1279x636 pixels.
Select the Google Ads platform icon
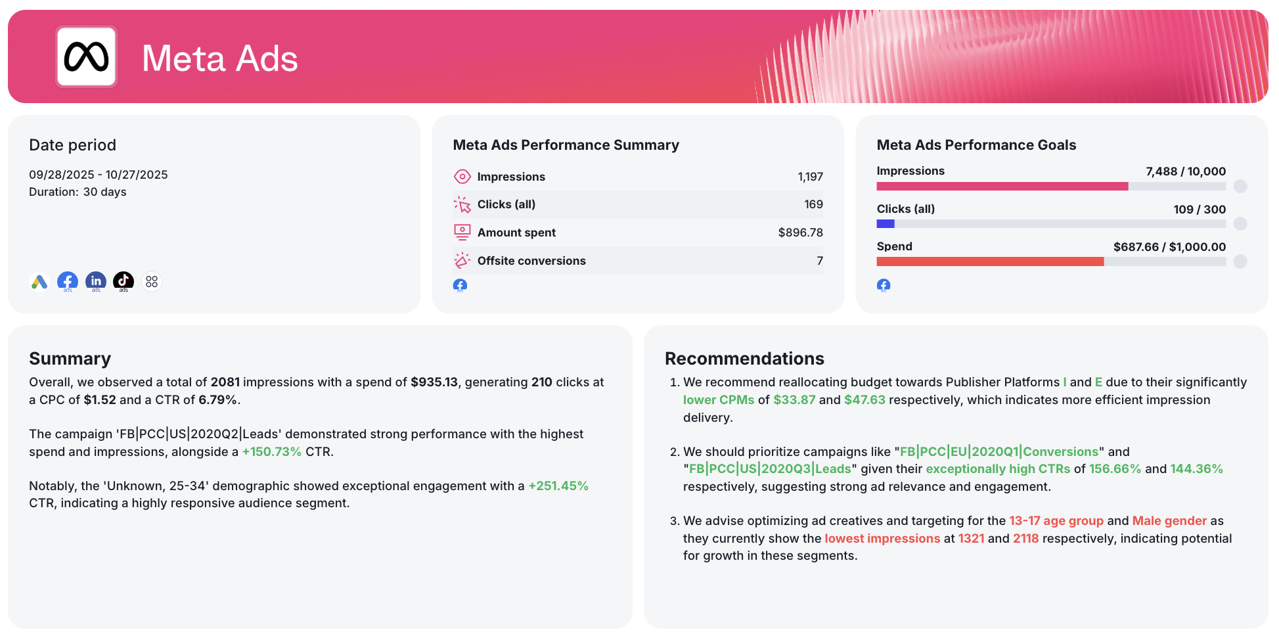pos(39,281)
